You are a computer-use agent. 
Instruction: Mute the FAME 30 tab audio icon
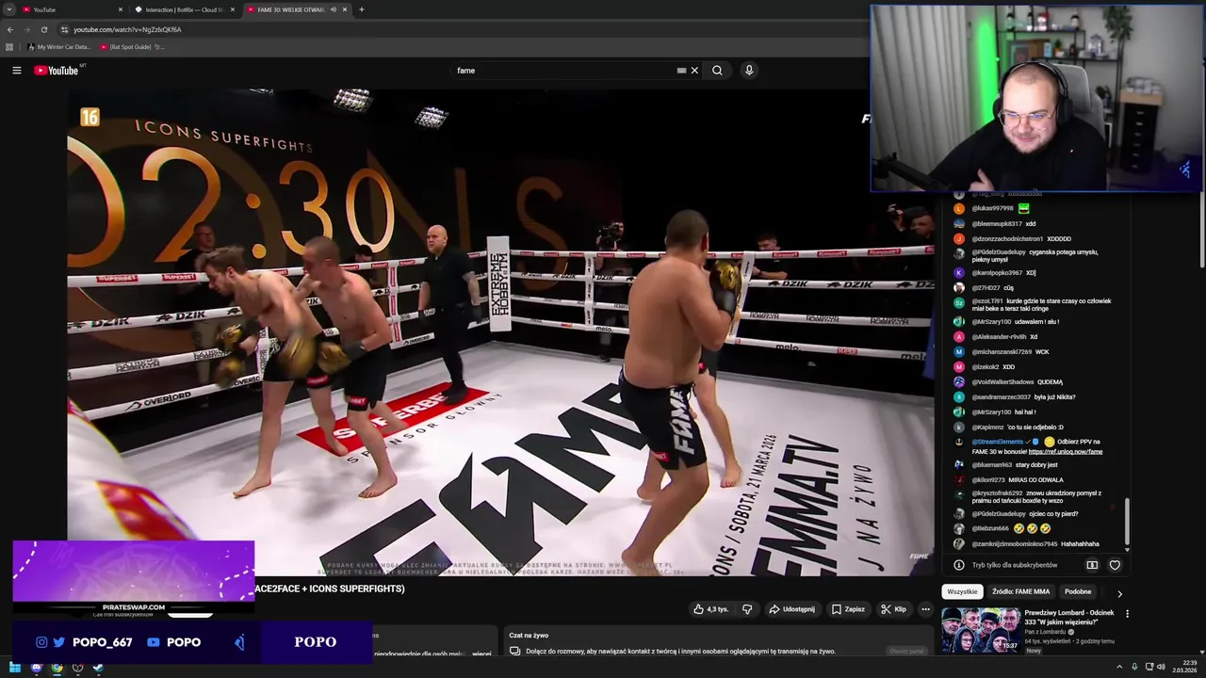coord(333,9)
